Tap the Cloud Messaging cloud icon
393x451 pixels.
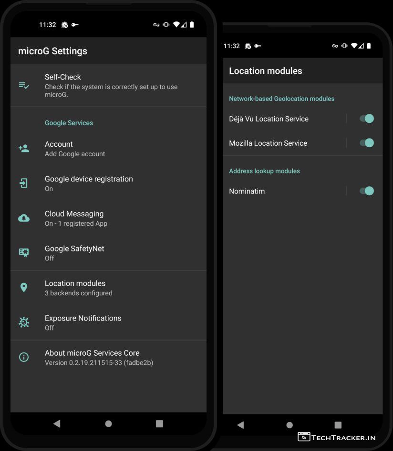click(24, 218)
